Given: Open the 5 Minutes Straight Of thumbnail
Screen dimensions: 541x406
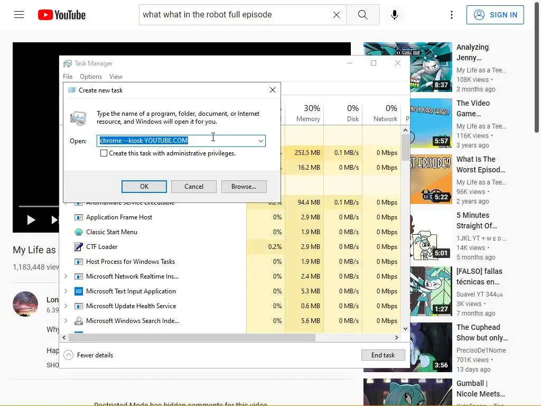Looking at the screenshot, I should coord(431,235).
